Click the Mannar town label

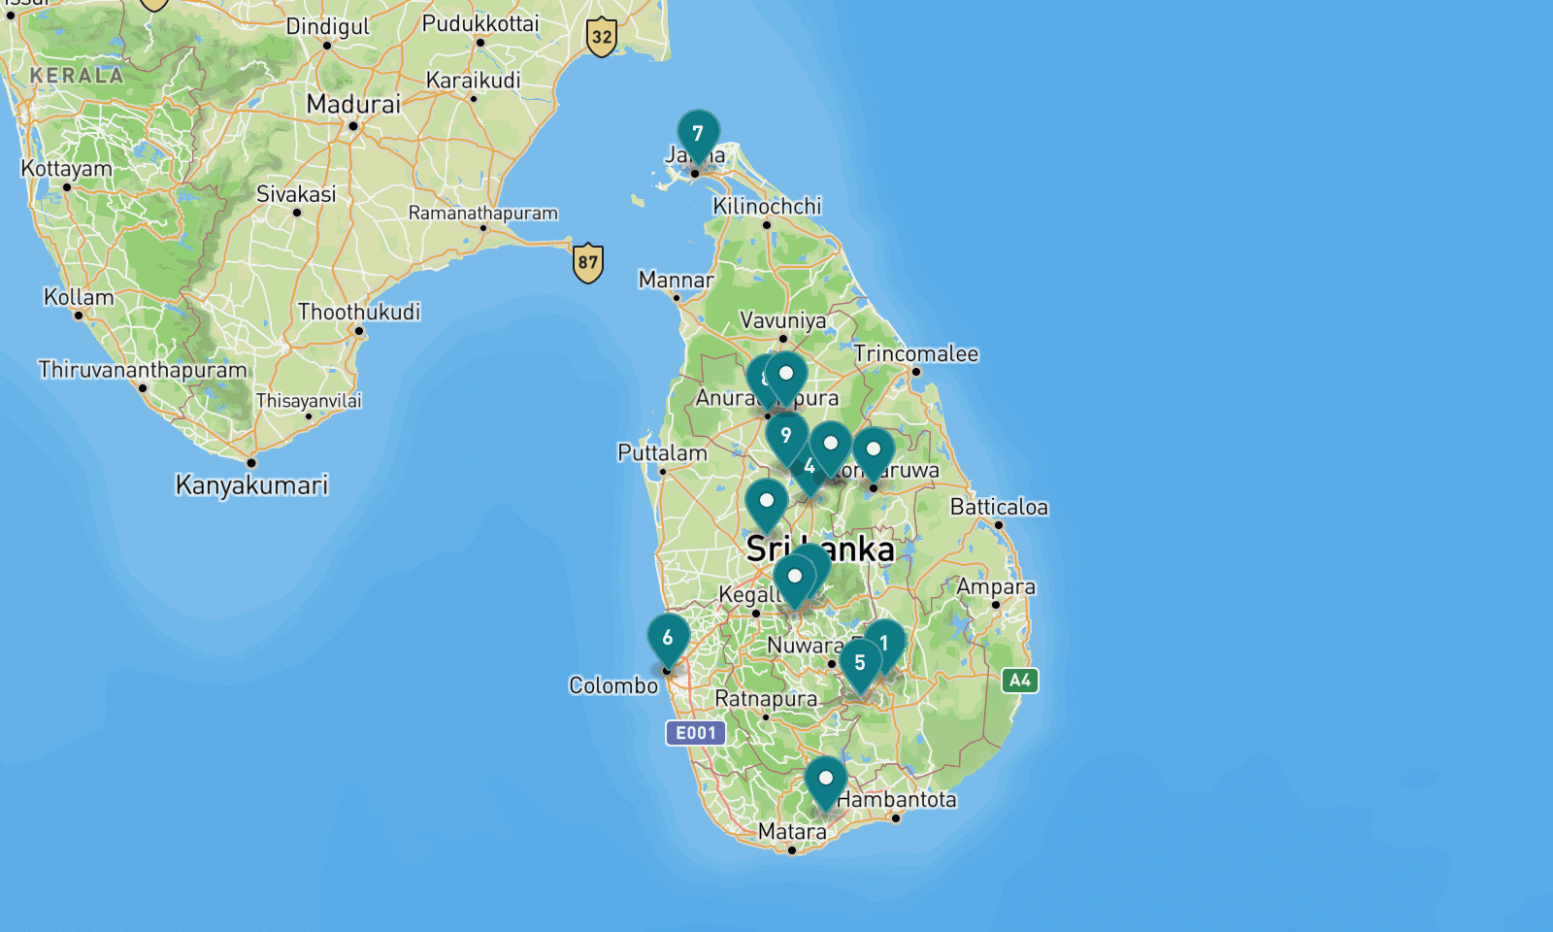[x=677, y=280]
